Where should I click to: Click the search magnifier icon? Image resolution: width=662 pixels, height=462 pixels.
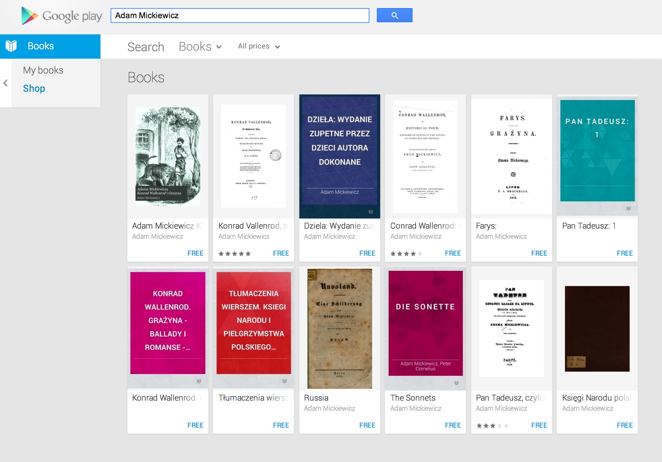[x=394, y=15]
